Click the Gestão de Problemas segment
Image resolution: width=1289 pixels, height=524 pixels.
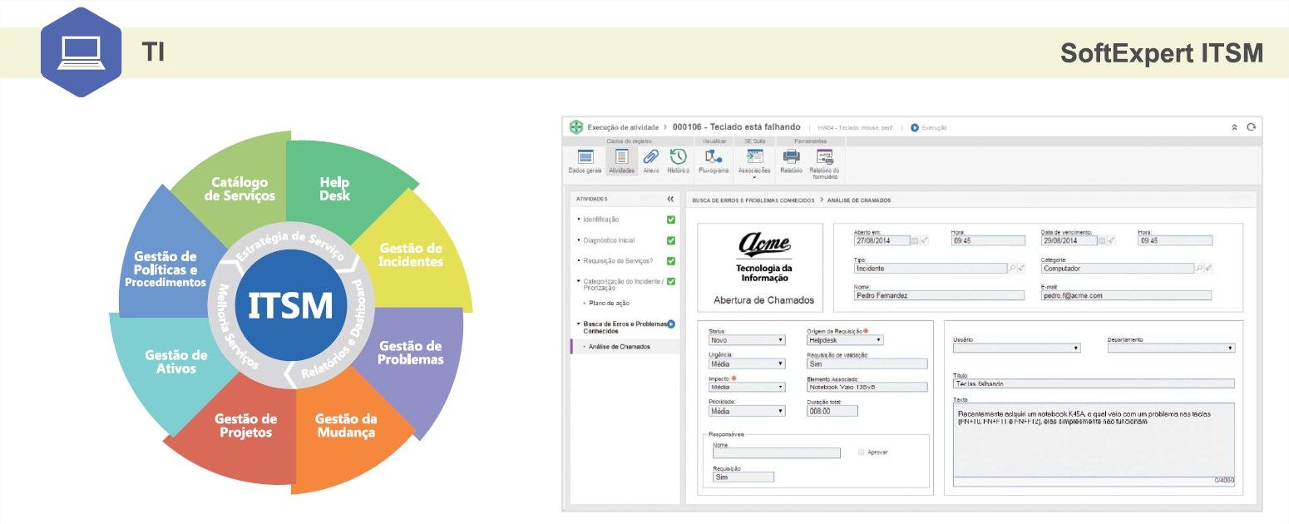410,353
